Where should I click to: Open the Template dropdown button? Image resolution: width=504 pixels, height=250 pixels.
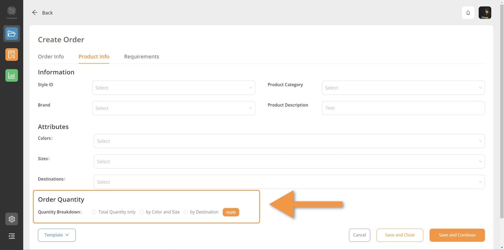click(56, 235)
